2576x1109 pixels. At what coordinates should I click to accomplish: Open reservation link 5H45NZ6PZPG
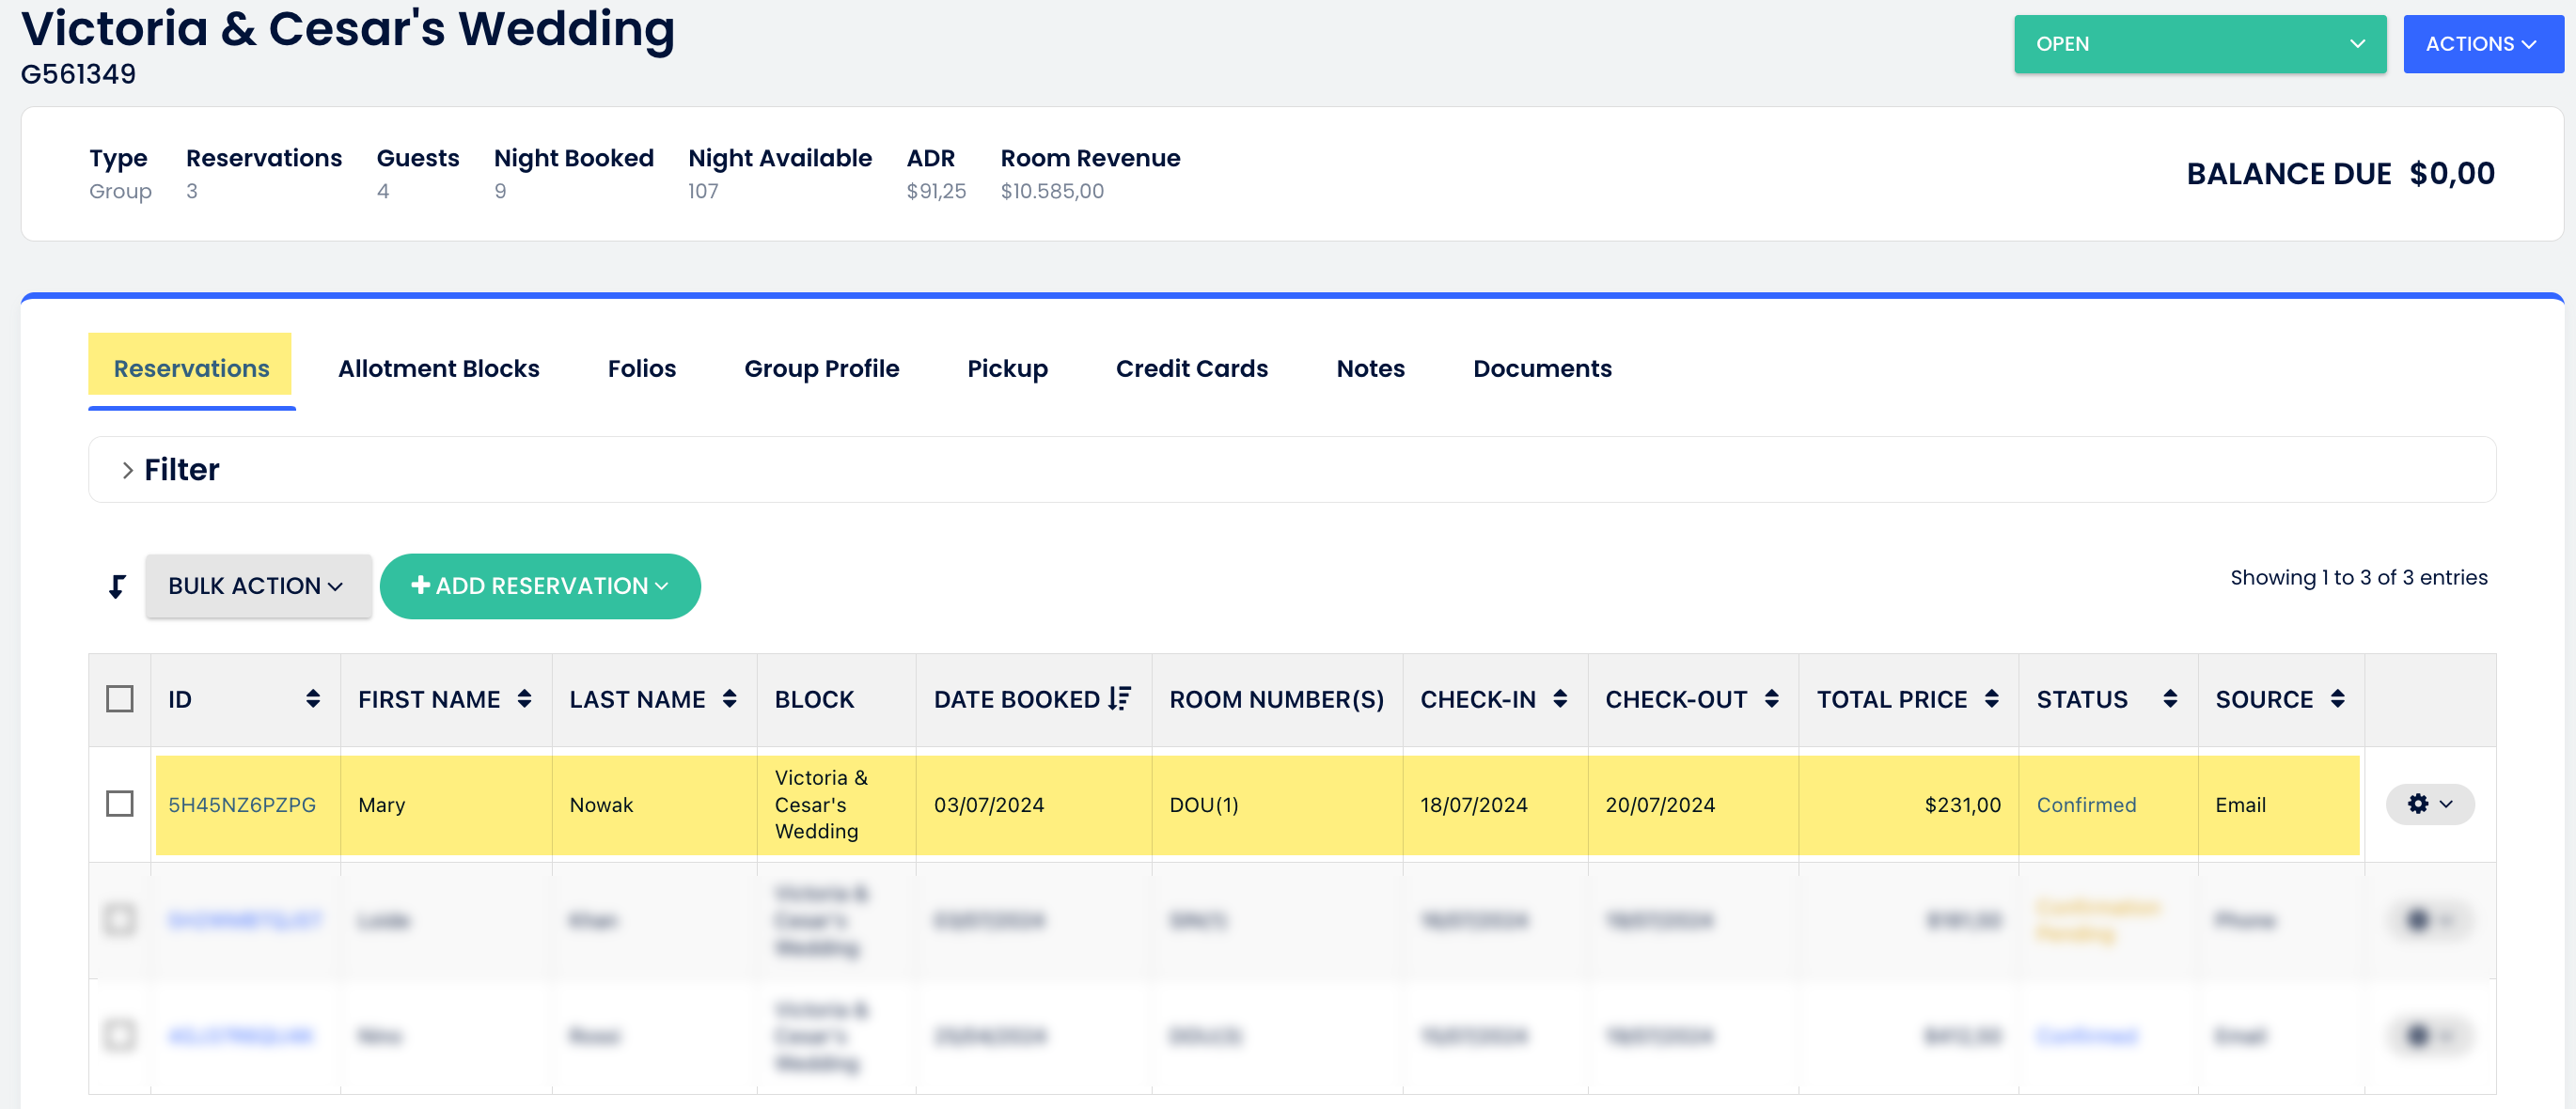[242, 805]
